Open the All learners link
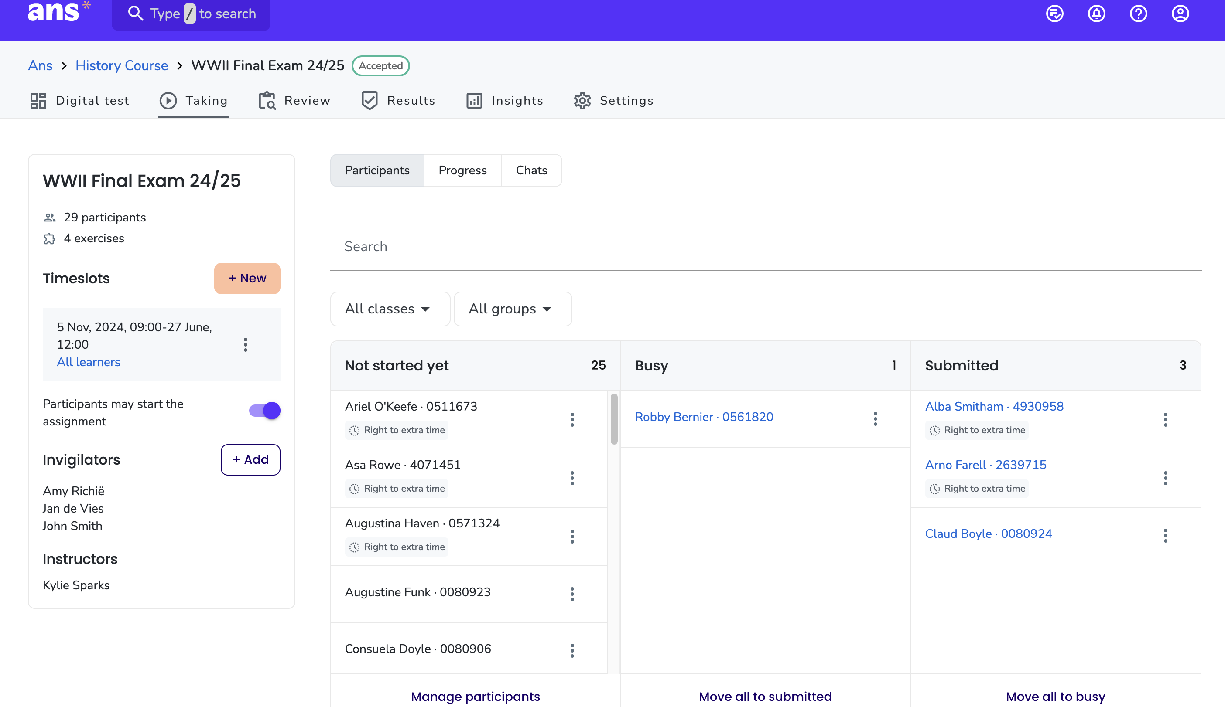Viewport: 1225px width, 707px height. pos(89,362)
